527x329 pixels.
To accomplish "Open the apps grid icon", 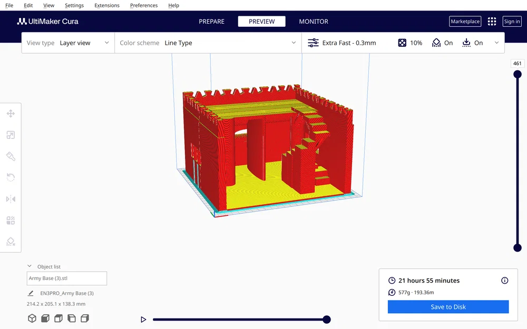I will [492, 22].
